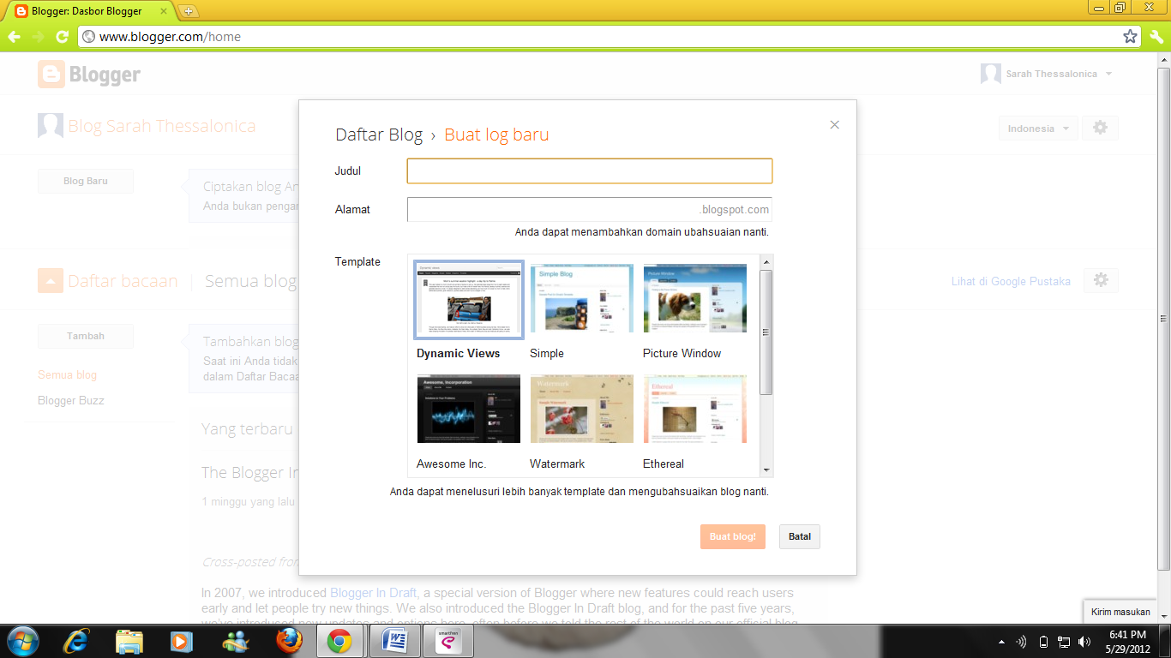Click the settings gear beside Indonesia
The height and width of the screenshot is (658, 1171).
[1100, 129]
